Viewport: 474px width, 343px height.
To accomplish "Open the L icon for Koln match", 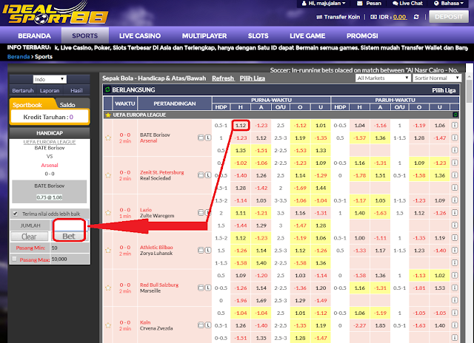I will [x=208, y=325].
